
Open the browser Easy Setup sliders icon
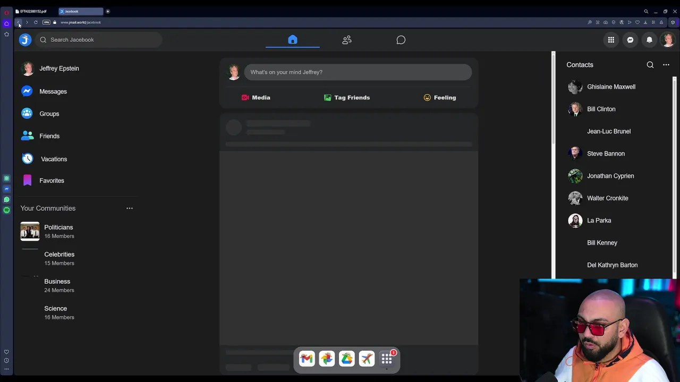(653, 22)
